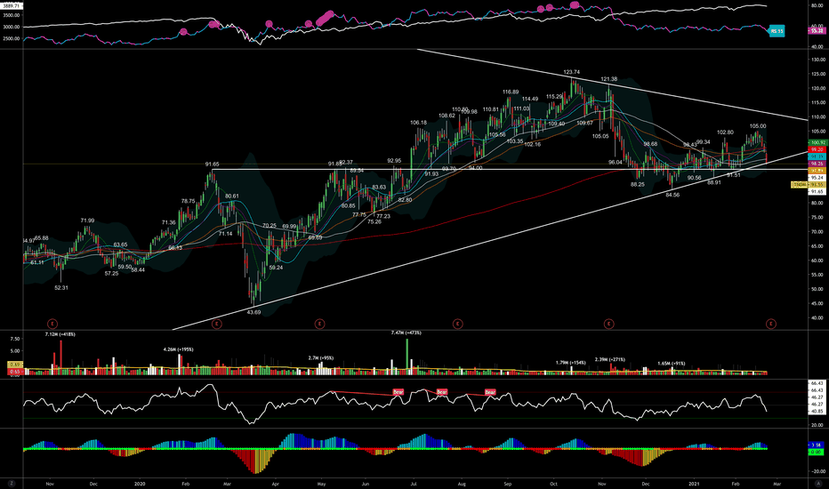Toggle auto scale A button at the axis corner

coord(819,483)
